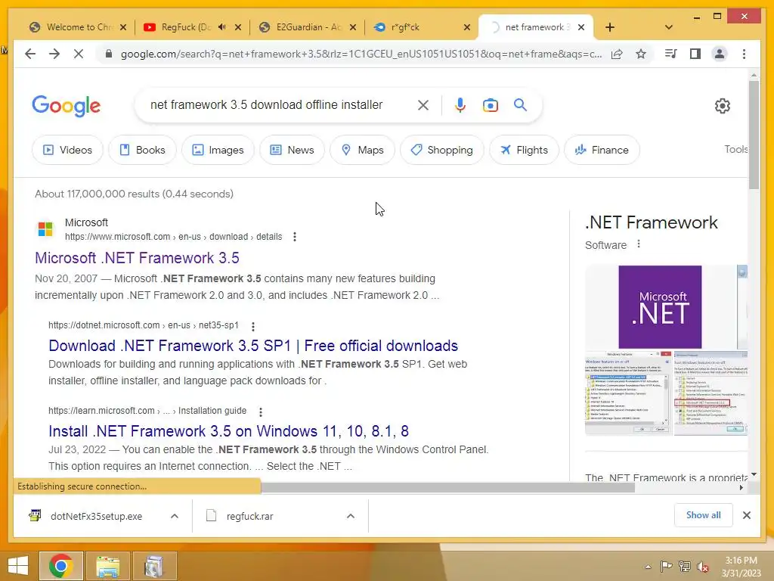Show hidden system tray icons
Screen dimensions: 774x581
(x=648, y=567)
